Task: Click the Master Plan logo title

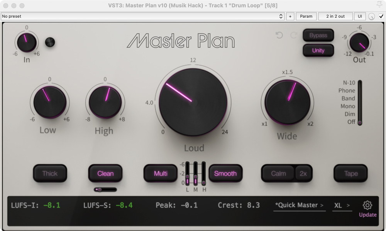Action: click(181, 40)
